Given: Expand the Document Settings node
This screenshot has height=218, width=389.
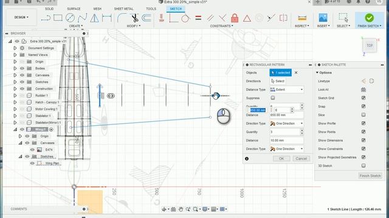Looking at the screenshot, I should tap(15, 48).
